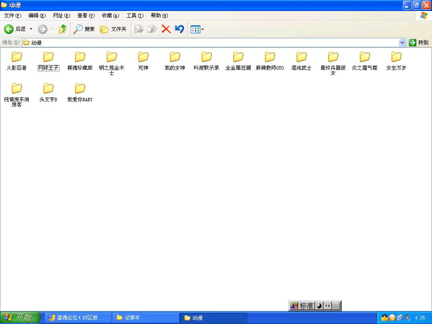Go up one folder level
The width and height of the screenshot is (432, 324).
(63, 29)
